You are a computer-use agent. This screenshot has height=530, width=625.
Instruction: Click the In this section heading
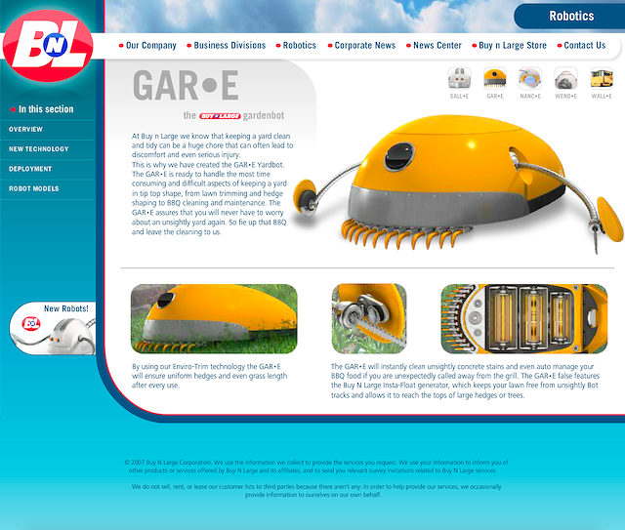coord(42,109)
